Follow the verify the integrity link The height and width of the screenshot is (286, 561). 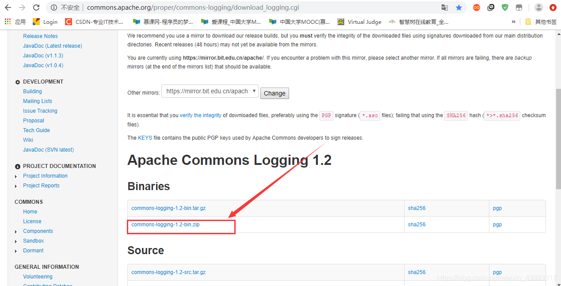click(x=201, y=115)
